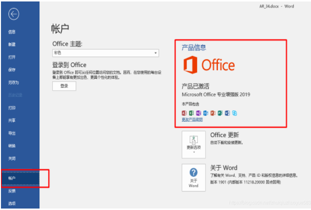Click the 自动下载和安装更新 text

pyautogui.click(x=227, y=143)
